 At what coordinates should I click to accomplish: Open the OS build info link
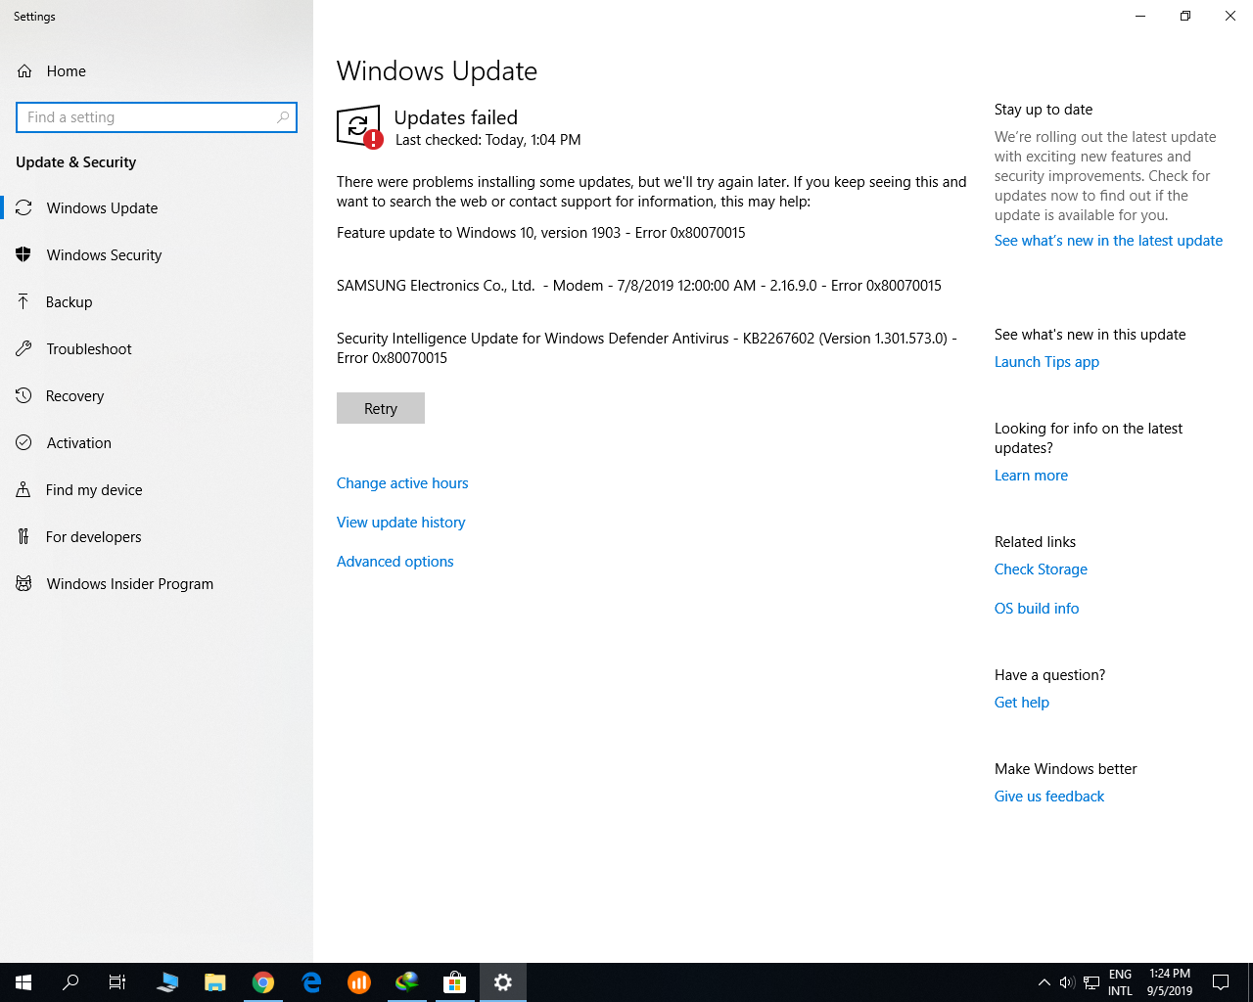tap(1037, 609)
